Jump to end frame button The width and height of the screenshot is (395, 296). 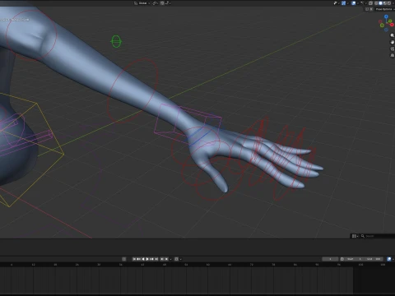pyautogui.click(x=156, y=259)
